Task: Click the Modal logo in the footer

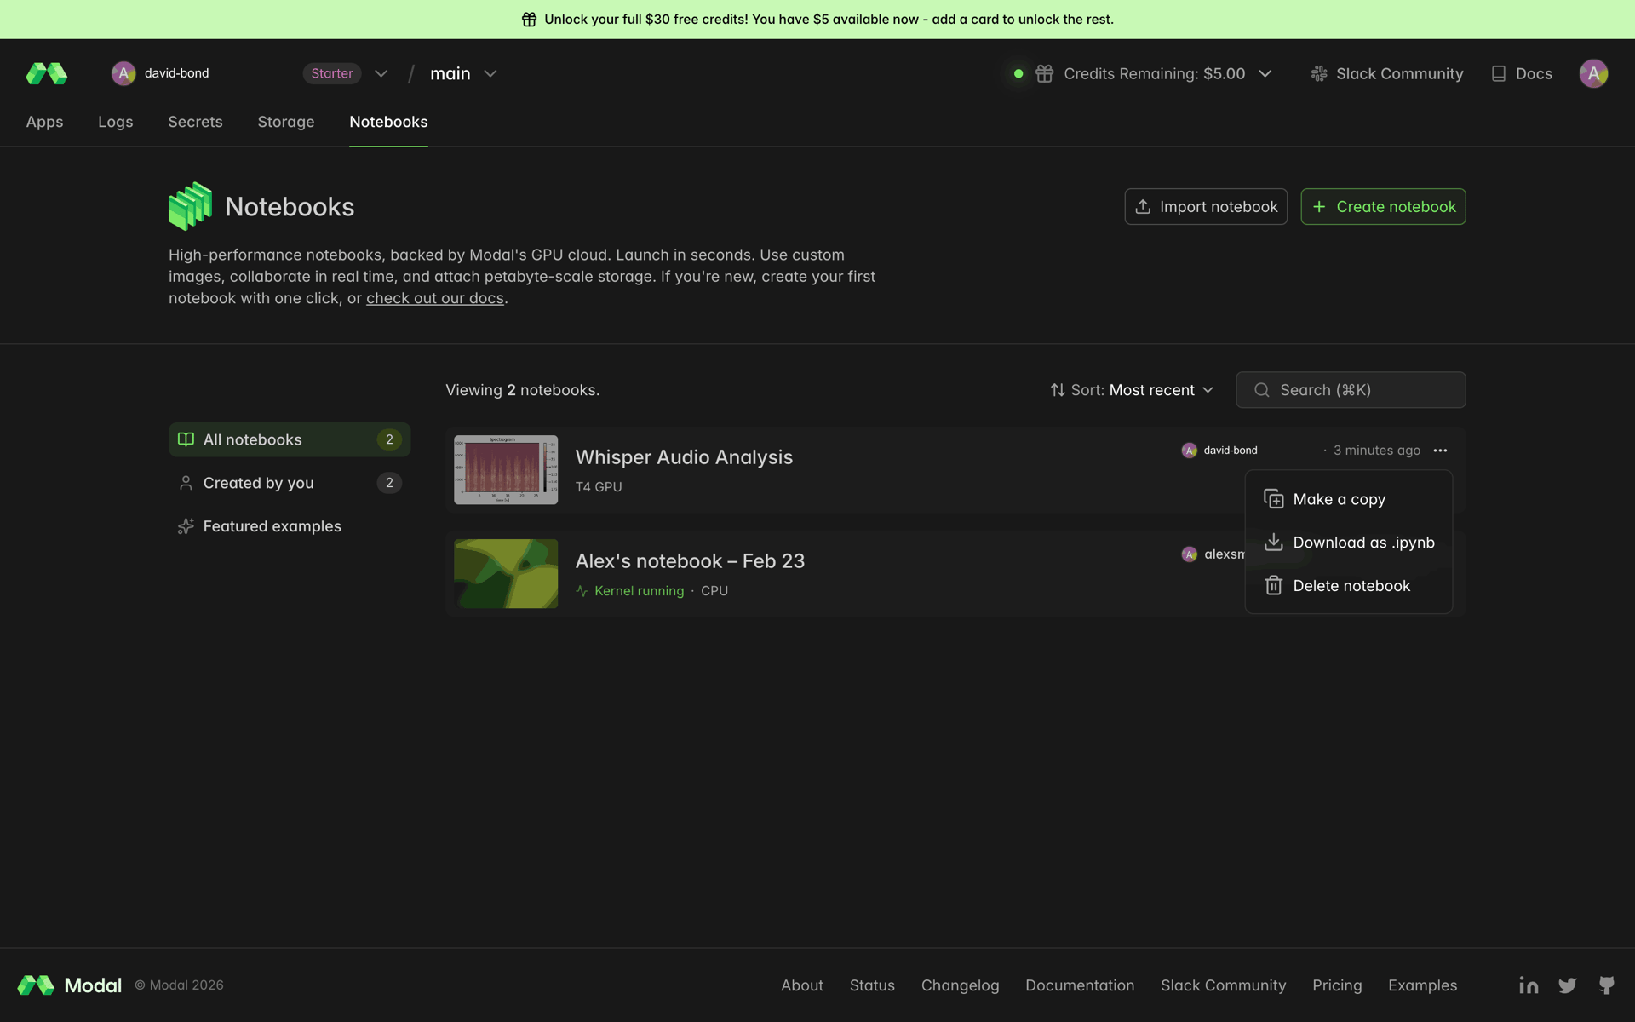Action: [x=70, y=985]
